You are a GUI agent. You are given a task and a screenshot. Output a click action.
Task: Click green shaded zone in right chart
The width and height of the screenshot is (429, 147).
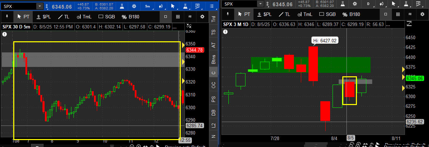310,65
